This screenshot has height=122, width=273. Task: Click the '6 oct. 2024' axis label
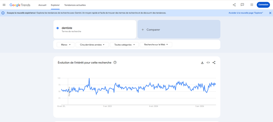point(154,106)
